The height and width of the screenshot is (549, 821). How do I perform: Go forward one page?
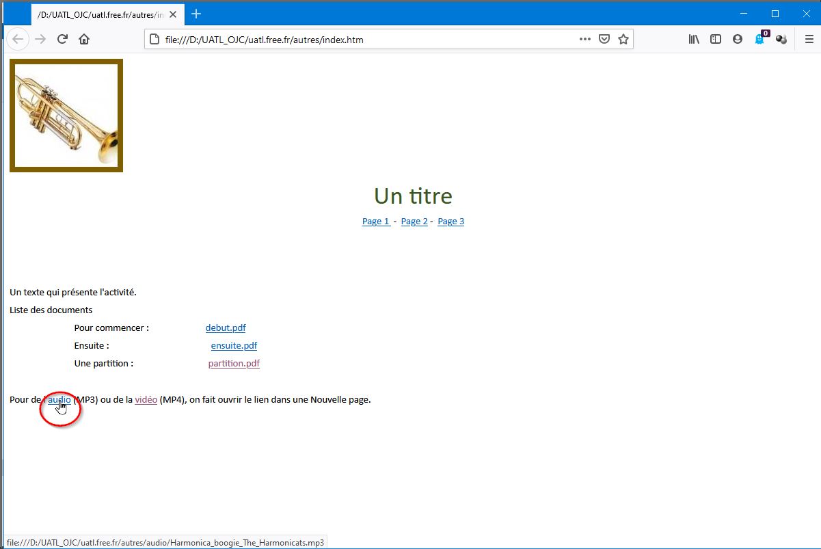[x=40, y=39]
